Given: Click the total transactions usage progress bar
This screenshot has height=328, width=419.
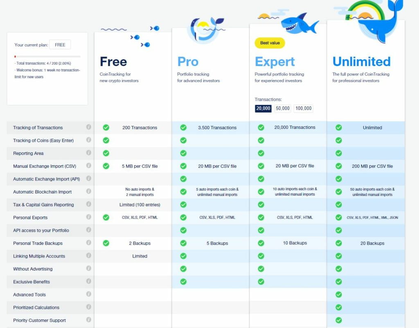Looking at the screenshot, I should click(x=47, y=57).
